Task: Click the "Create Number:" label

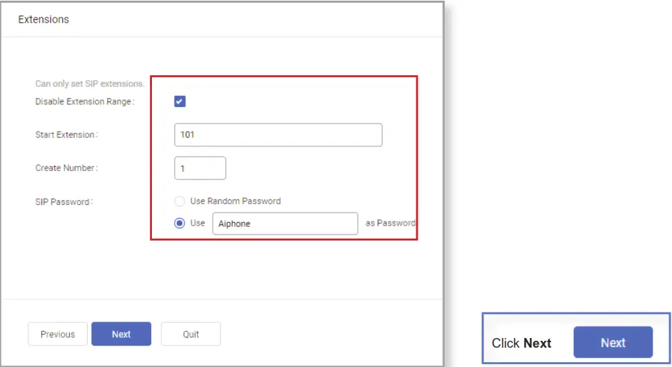Action: (66, 168)
